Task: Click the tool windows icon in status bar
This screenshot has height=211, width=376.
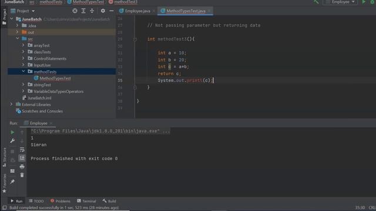Action: pyautogui.click(x=4, y=207)
